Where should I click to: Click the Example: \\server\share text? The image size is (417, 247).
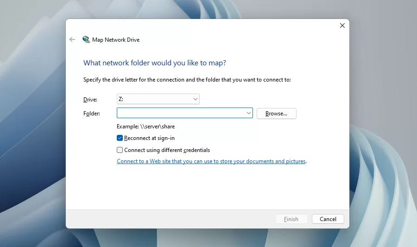(x=146, y=127)
